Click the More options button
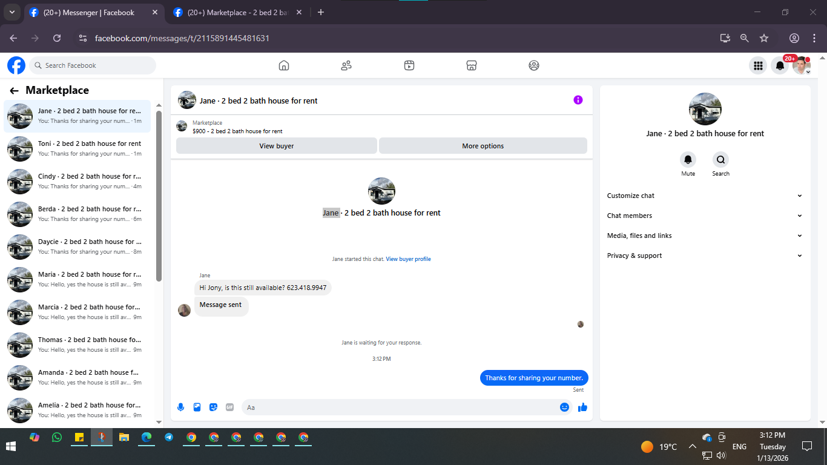This screenshot has width=827, height=465. click(x=483, y=146)
